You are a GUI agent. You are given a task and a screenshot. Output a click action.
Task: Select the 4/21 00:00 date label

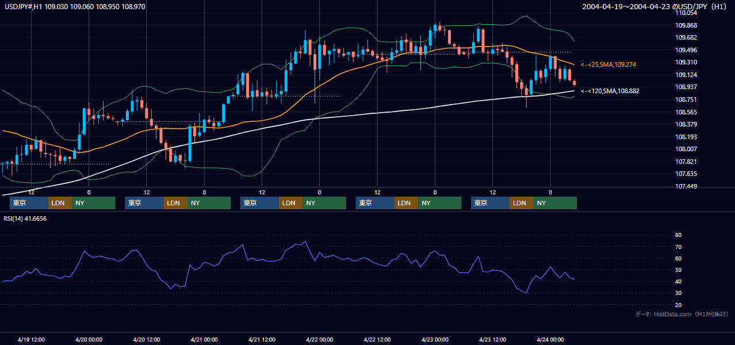pos(204,339)
